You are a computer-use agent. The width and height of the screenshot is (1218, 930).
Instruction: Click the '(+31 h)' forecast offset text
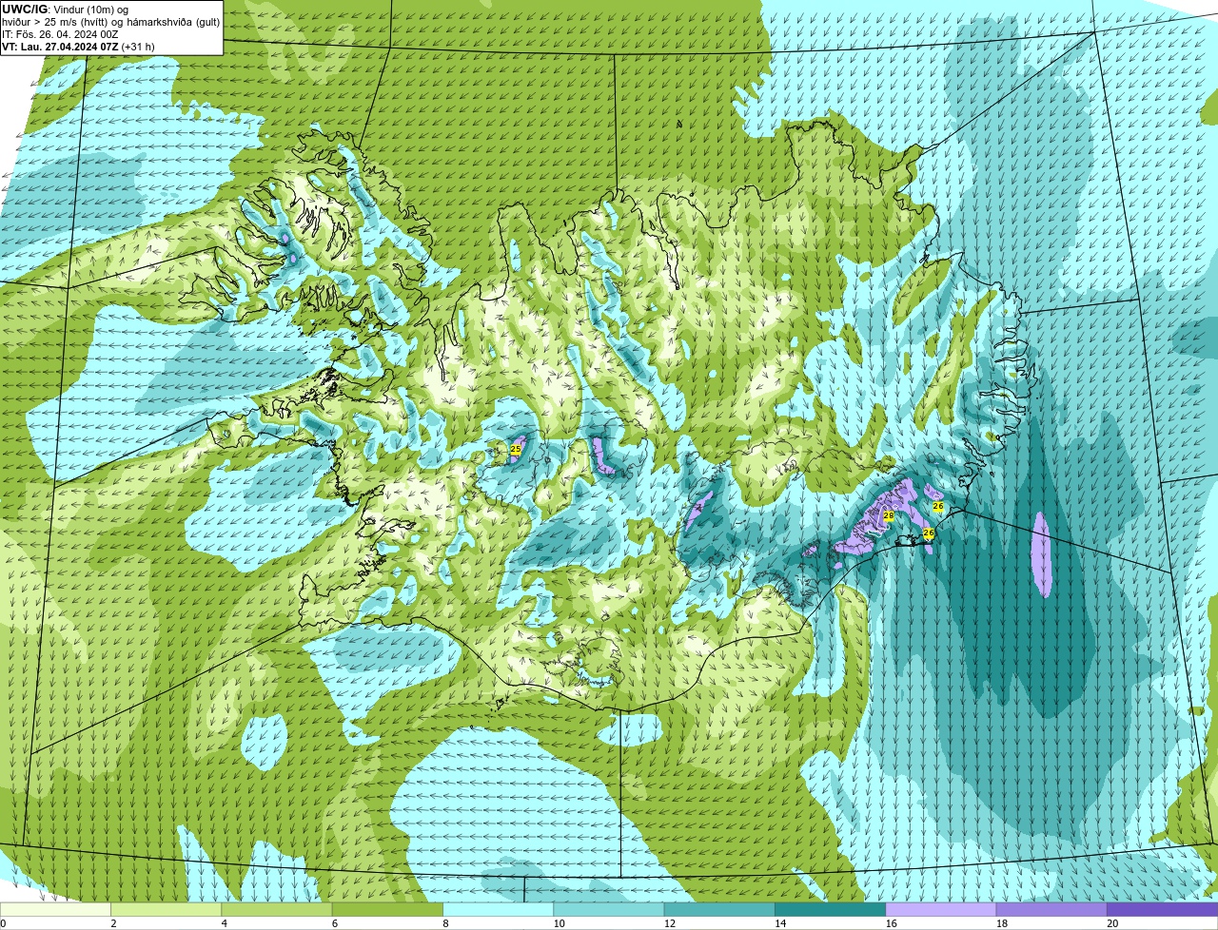(x=138, y=47)
